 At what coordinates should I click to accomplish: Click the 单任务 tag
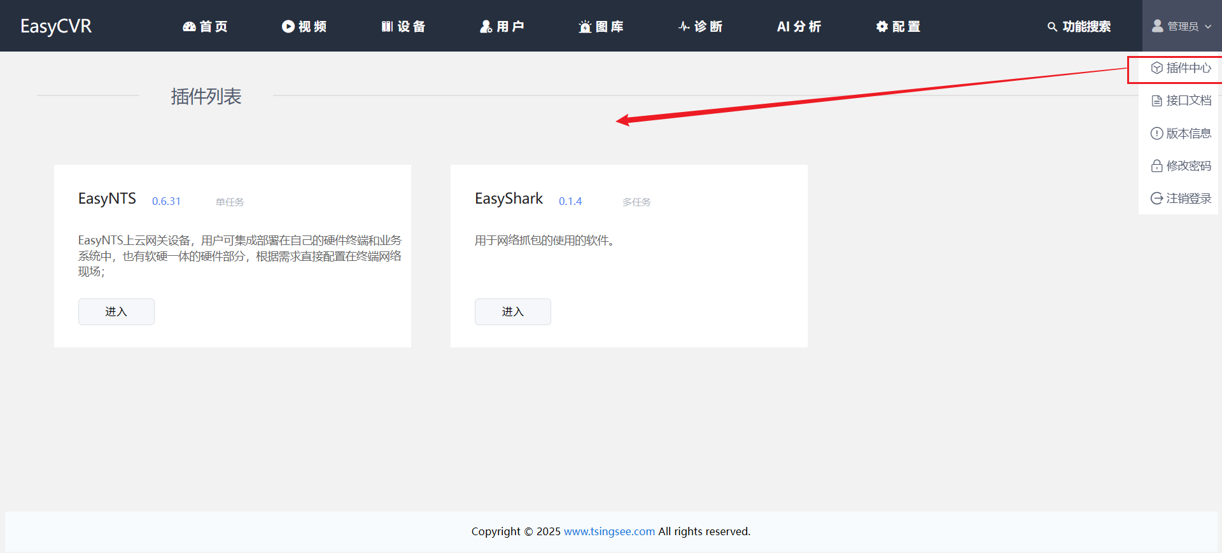click(x=230, y=202)
